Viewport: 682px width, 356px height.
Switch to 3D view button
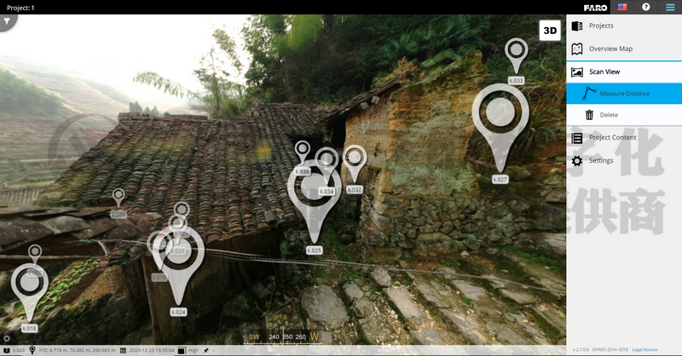click(x=550, y=31)
